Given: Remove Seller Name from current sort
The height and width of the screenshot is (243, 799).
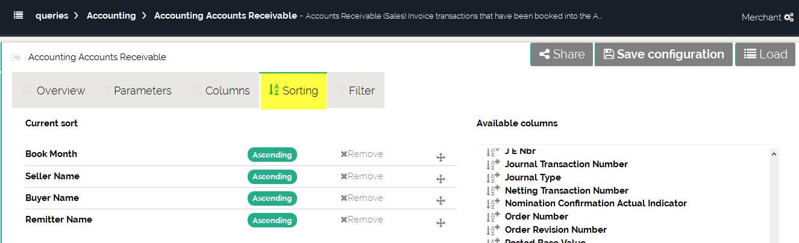Looking at the screenshot, I should point(362,176).
